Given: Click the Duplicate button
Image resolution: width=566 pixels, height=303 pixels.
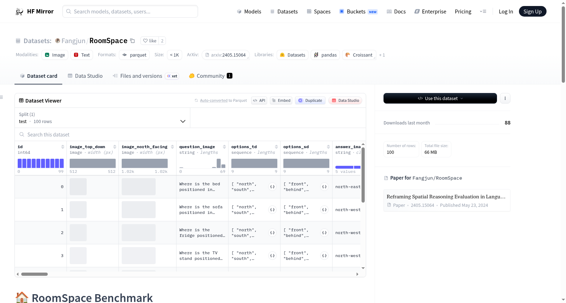Looking at the screenshot, I should (310, 100).
